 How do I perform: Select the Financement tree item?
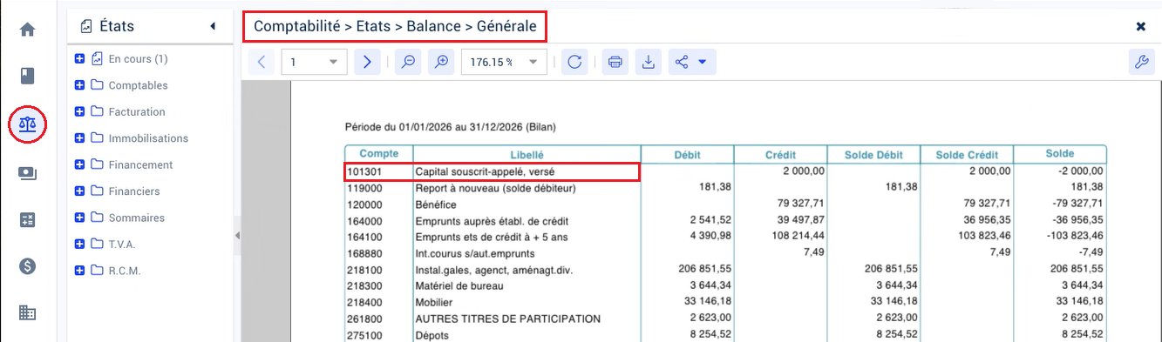[140, 164]
